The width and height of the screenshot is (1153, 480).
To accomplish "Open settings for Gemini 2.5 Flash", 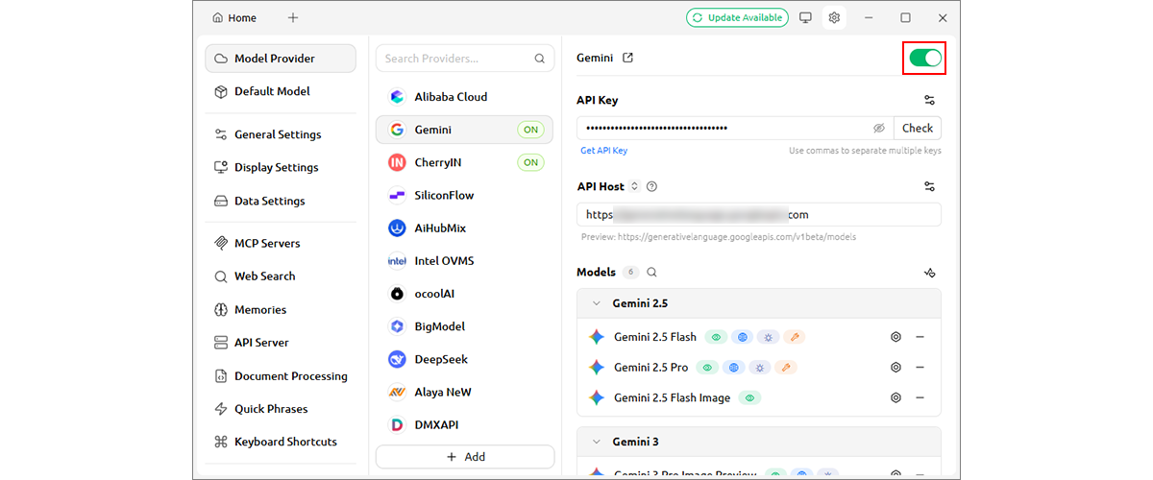I will [x=895, y=337].
